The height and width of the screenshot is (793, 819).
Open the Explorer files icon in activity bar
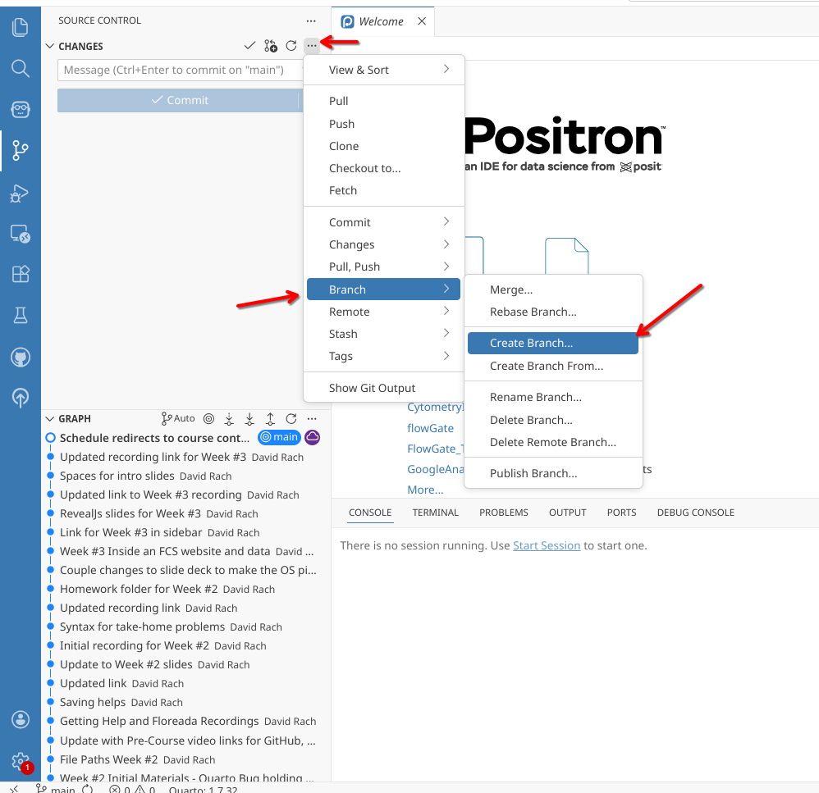pos(21,27)
